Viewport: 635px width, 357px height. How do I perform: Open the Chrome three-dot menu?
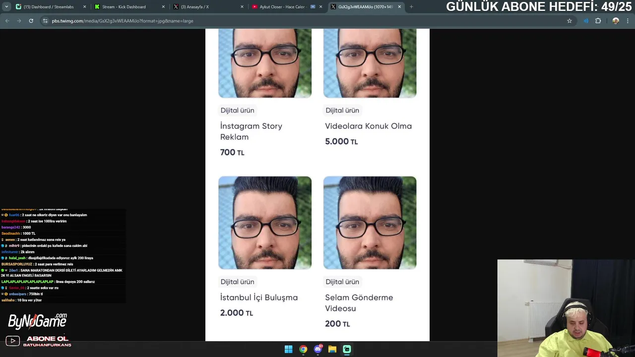(x=629, y=21)
